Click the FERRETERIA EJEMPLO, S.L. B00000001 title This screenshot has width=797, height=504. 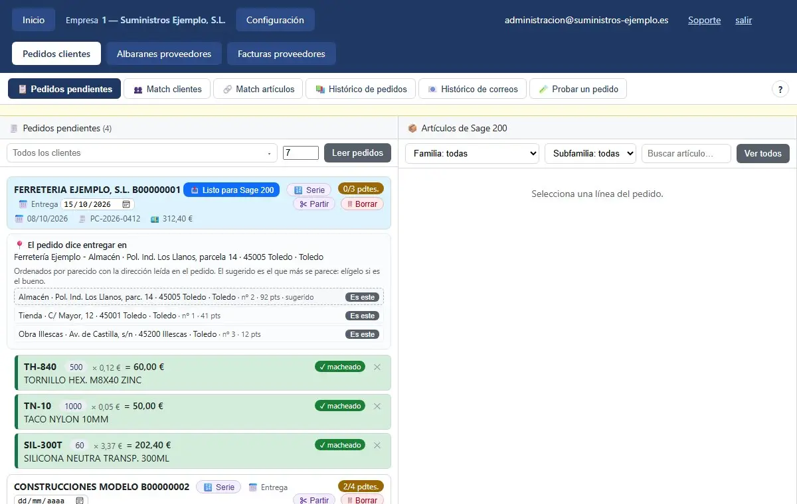tap(97, 190)
